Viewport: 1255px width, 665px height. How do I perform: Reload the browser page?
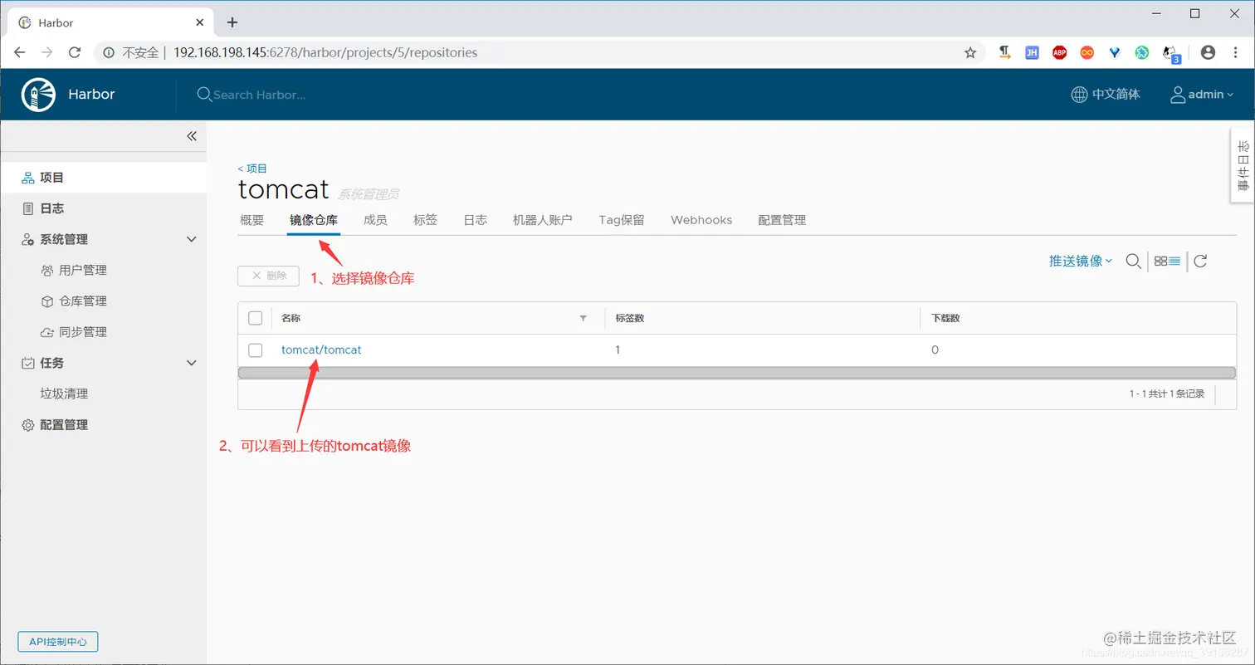75,52
